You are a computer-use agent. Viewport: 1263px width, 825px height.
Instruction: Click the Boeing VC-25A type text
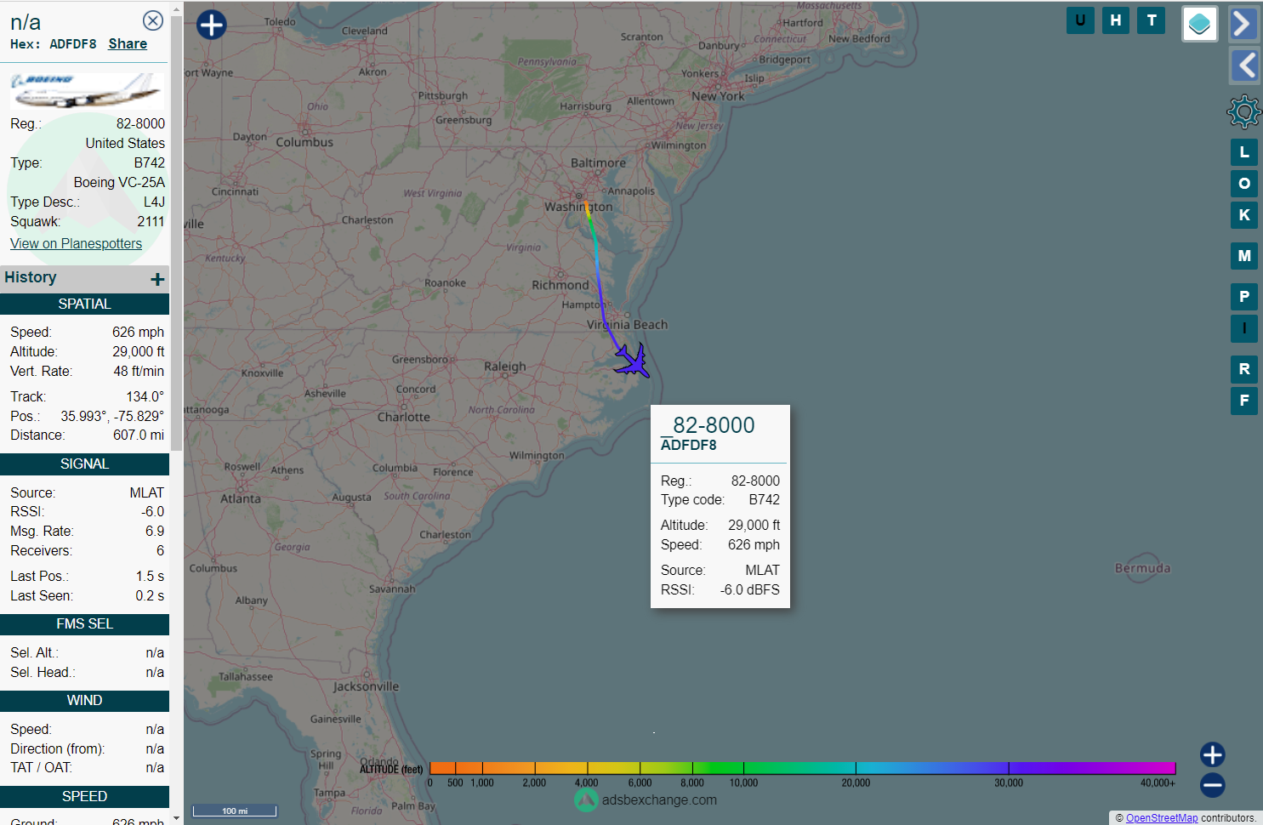point(119,182)
